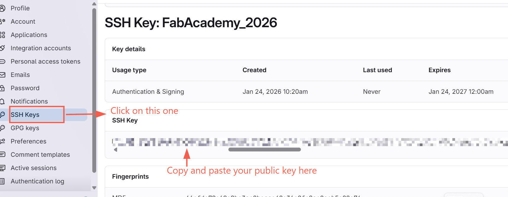Click the sidebar scrollbar down arrow
The image size is (508, 197).
tap(94, 188)
